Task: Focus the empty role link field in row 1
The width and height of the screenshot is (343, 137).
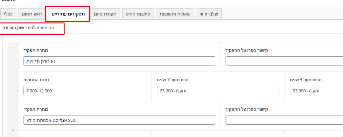Action: coord(284,61)
